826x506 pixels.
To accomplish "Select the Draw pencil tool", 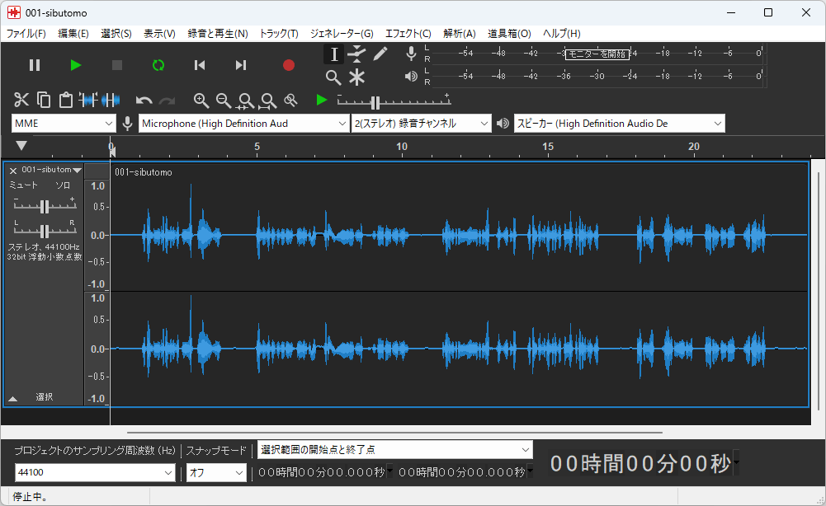I will click(380, 54).
